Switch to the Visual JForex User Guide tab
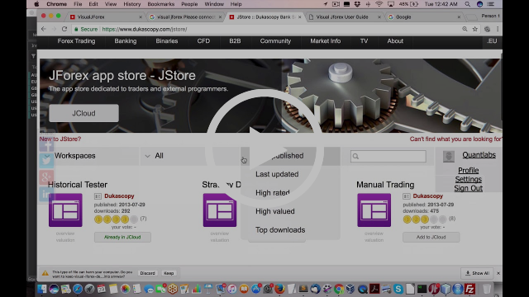This screenshot has width=529, height=297. coord(342,16)
